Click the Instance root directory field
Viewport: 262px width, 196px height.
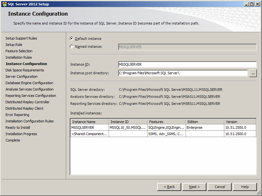point(183,73)
